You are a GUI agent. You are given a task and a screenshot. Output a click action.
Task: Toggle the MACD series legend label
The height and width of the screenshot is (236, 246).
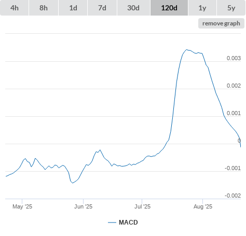[x=128, y=223]
